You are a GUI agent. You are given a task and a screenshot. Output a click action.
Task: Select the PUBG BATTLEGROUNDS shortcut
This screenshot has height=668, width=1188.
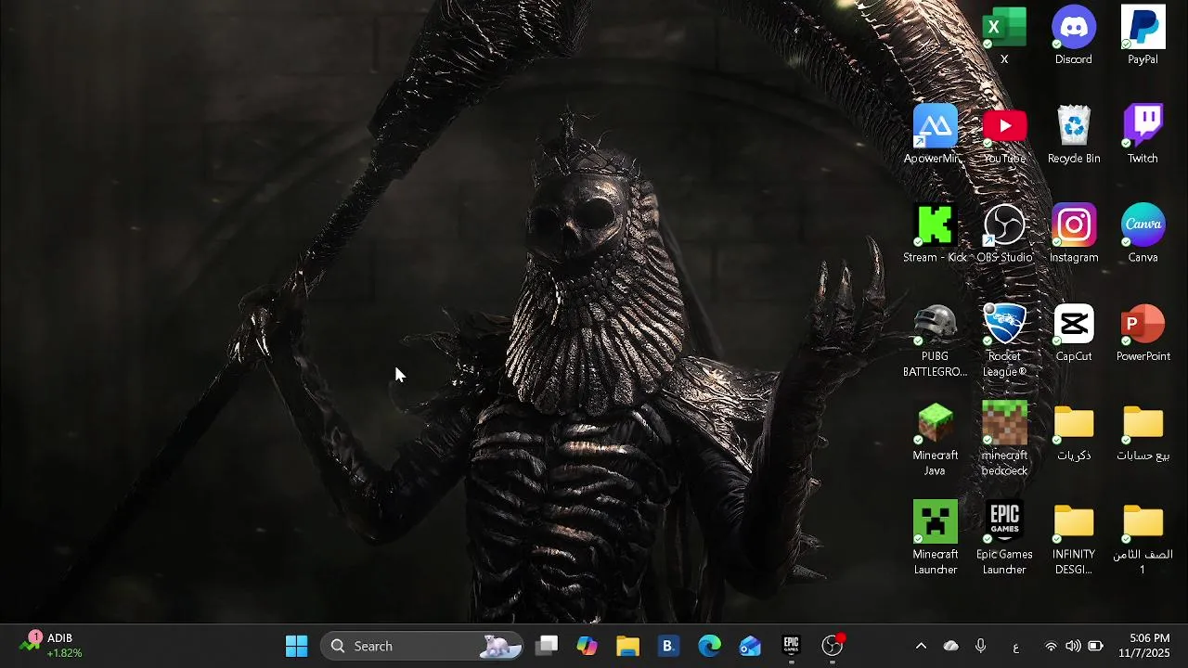point(935,340)
